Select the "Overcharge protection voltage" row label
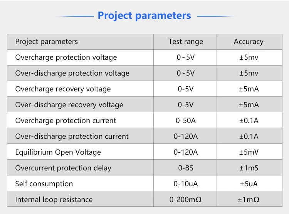This screenshot has height=214, width=289. (66, 57)
